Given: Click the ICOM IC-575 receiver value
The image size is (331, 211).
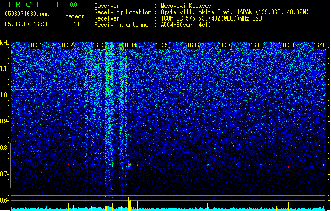Looking at the screenshot, I should click(x=211, y=18).
